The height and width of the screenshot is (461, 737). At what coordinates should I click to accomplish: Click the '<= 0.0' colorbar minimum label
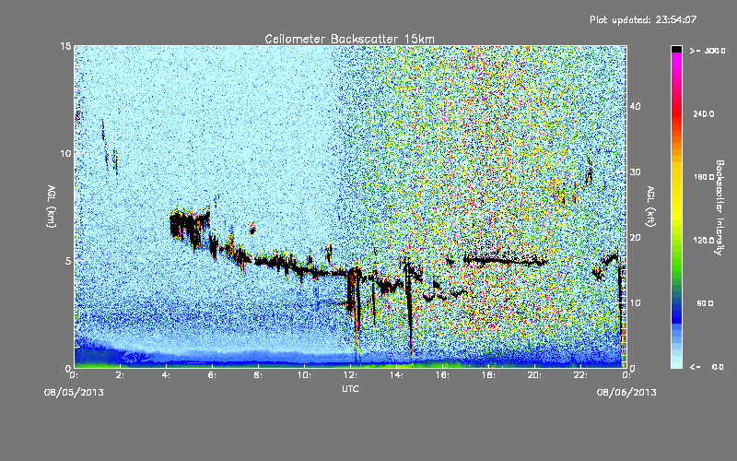[707, 367]
